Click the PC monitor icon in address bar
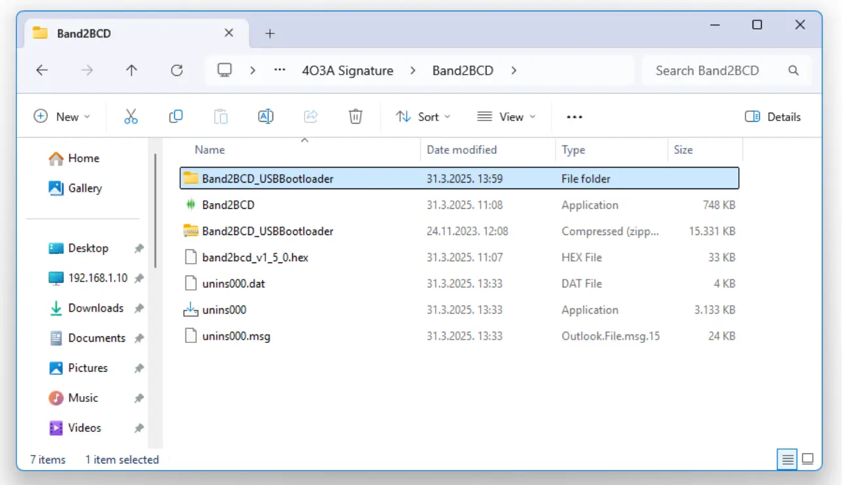The width and height of the screenshot is (843, 485). pos(225,70)
